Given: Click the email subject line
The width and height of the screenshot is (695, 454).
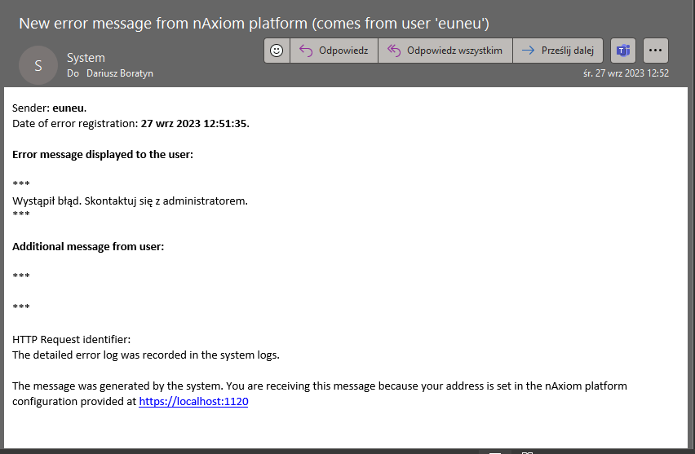Looking at the screenshot, I should pos(253,23).
